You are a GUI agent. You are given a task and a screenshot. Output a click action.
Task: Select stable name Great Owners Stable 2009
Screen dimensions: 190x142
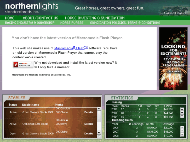tap(38, 134)
